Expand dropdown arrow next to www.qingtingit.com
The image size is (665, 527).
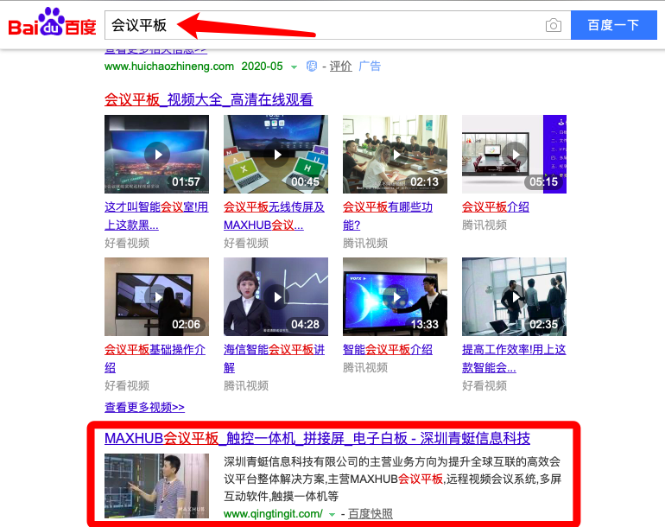click(332, 515)
